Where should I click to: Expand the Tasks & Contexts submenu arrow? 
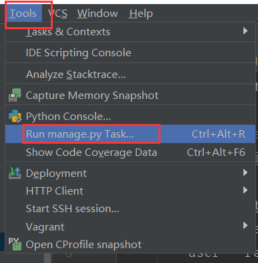245,31
